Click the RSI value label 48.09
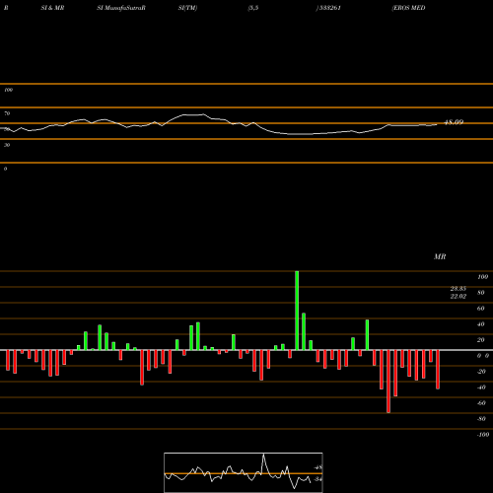493x493 pixels. 454,122
